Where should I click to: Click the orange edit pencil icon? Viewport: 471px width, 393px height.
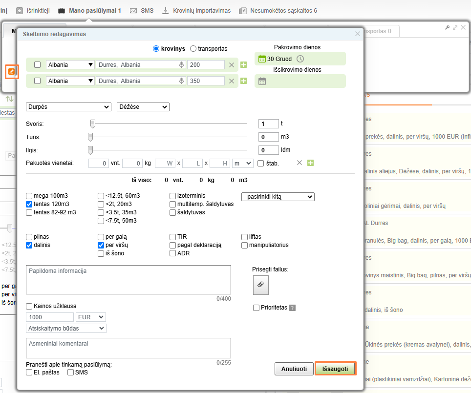12,72
